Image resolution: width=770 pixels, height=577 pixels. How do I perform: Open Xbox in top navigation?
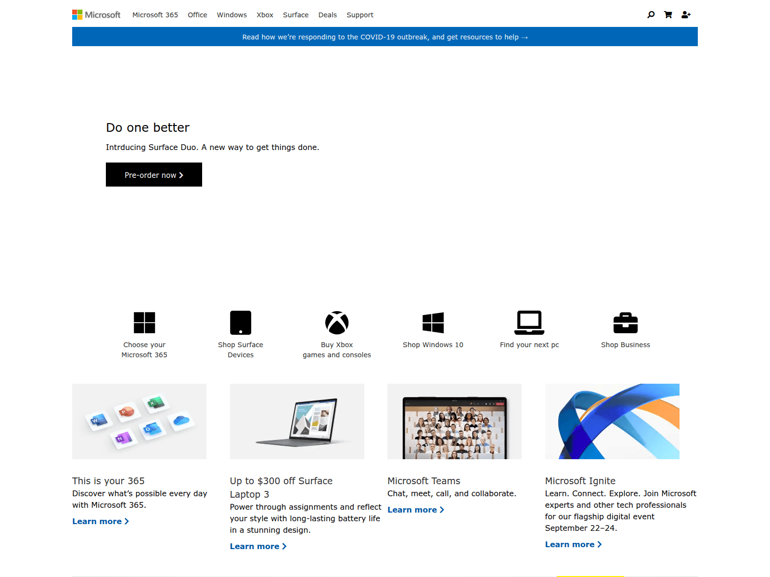coord(265,15)
